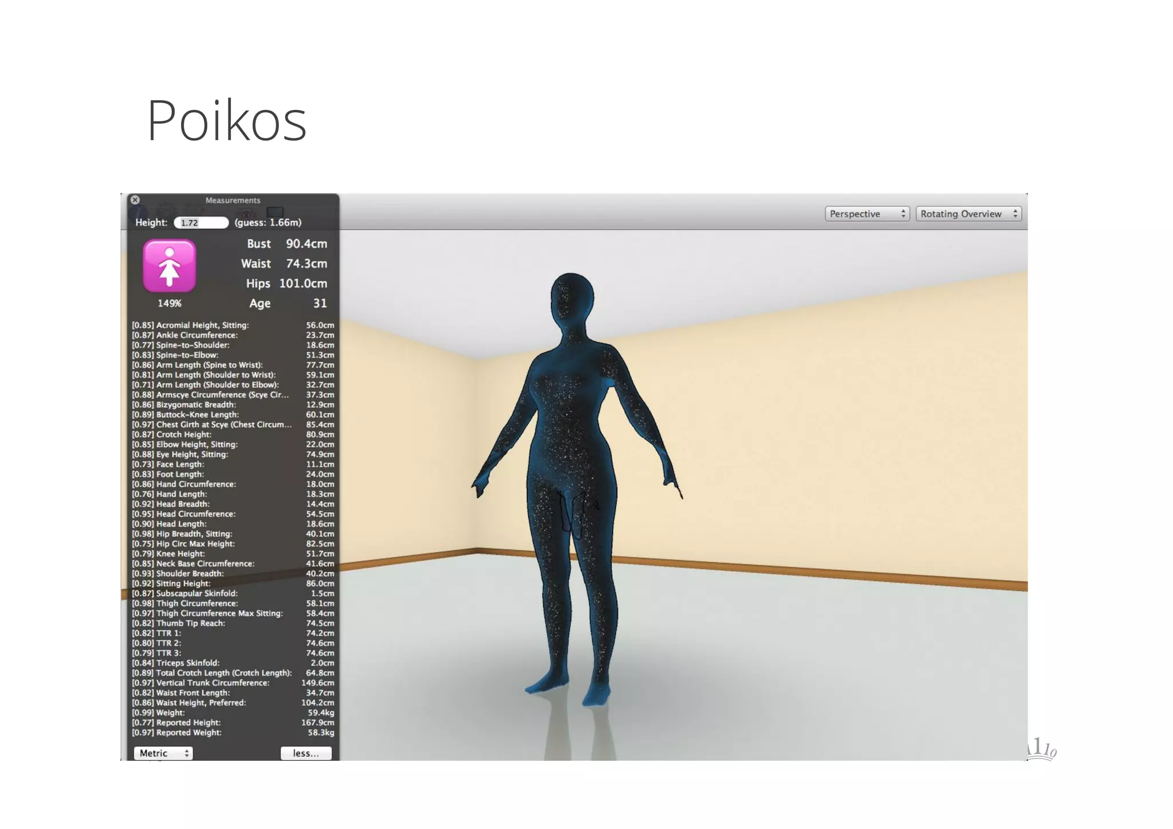Select the Reported Weight row

coord(233,733)
